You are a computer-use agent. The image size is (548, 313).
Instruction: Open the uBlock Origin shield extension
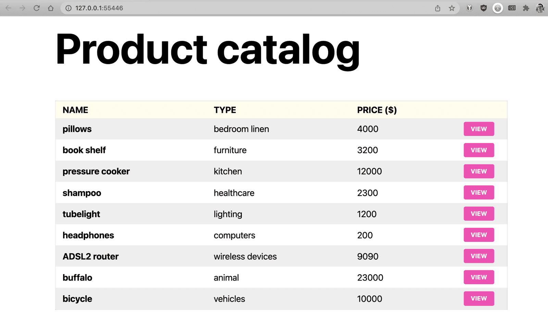pyautogui.click(x=483, y=8)
